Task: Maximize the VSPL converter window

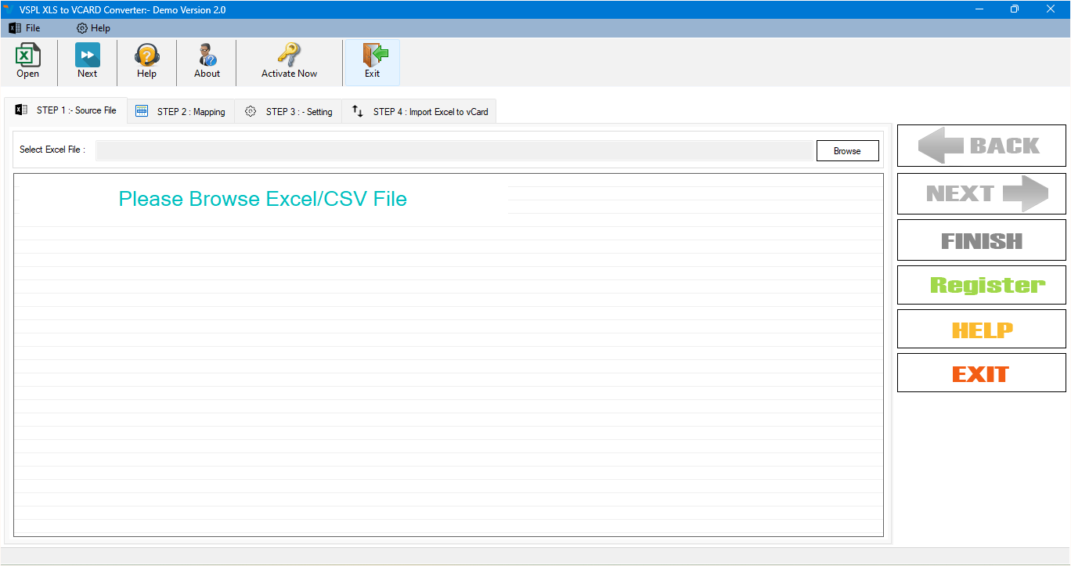Action: coord(1015,9)
